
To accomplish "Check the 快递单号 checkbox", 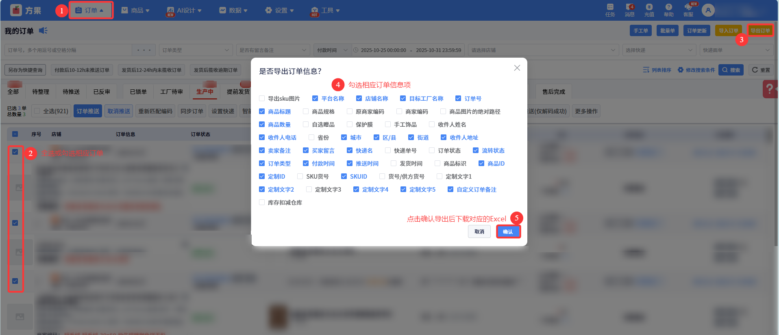I will 388,150.
